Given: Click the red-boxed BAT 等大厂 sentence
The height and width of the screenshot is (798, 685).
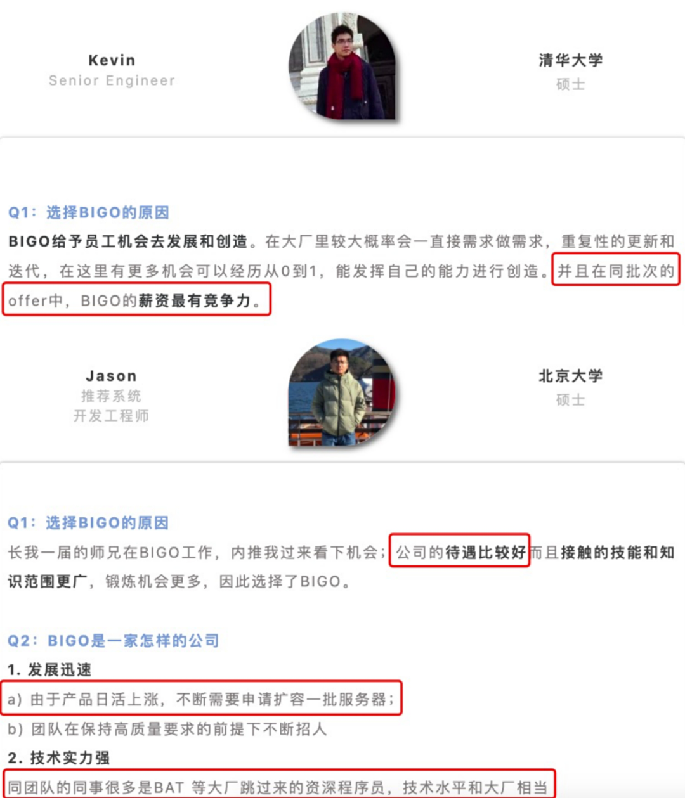Looking at the screenshot, I should coord(278,786).
